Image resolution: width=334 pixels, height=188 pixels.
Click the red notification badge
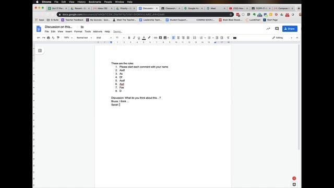(294, 178)
